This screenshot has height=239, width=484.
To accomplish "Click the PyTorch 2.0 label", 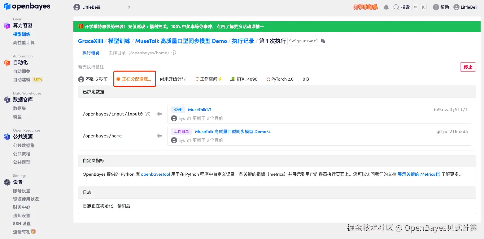I will coord(282,79).
